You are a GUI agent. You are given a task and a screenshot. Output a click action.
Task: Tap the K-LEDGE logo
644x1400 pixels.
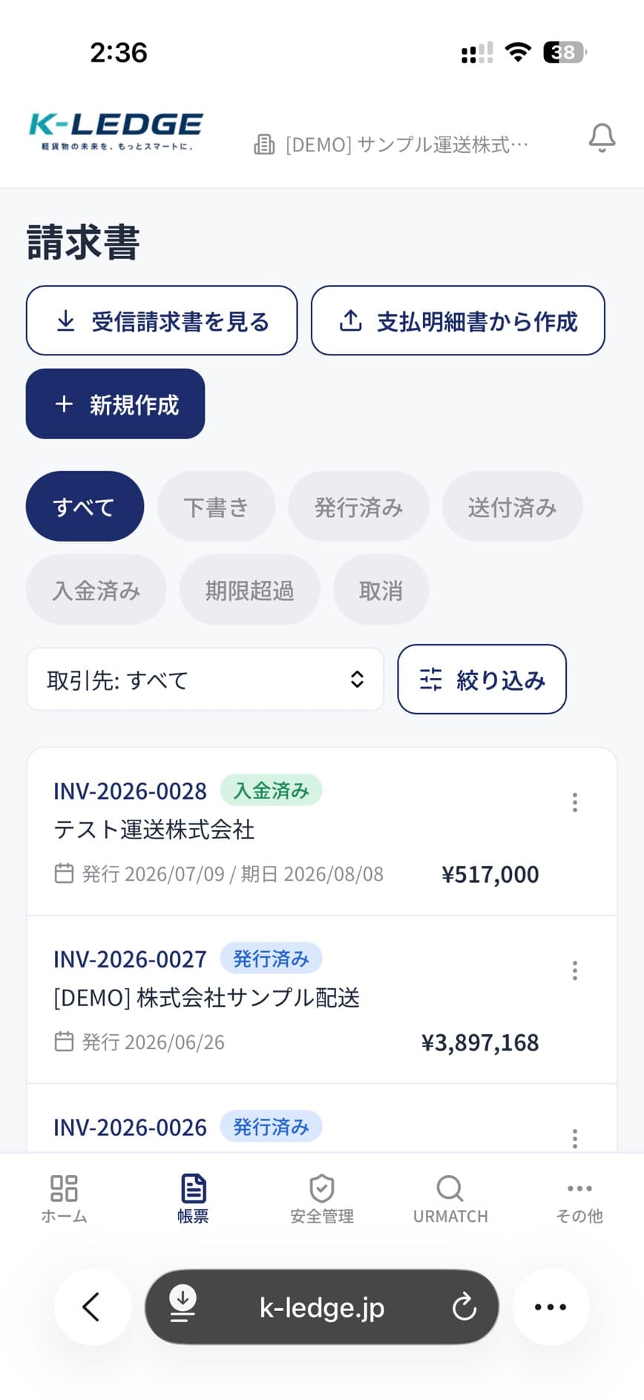116,131
